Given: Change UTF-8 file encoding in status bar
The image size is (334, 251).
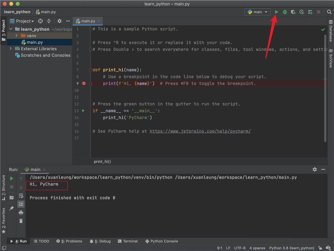Looking at the screenshot, I should pos(239,248).
